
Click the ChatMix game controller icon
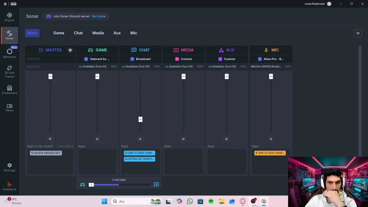83,185
